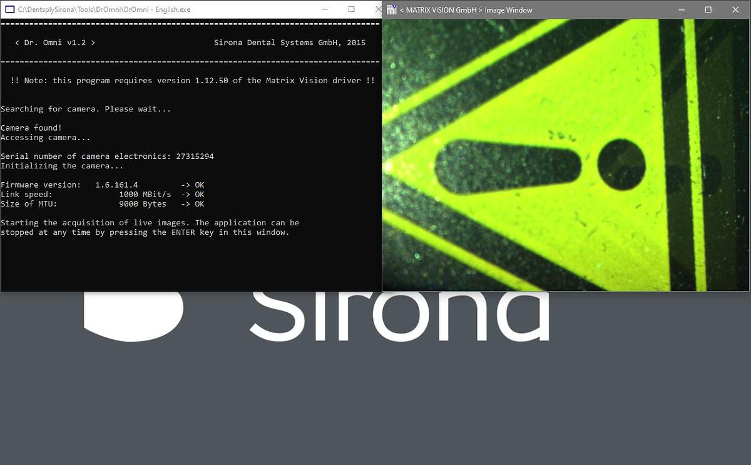Screen dimensions: 751x465
Task: Click the Link speed 1000 MBit/s line
Action: click(103, 195)
